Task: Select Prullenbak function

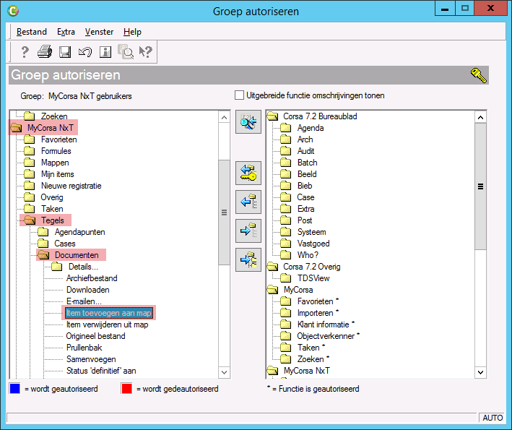Action: [84, 348]
